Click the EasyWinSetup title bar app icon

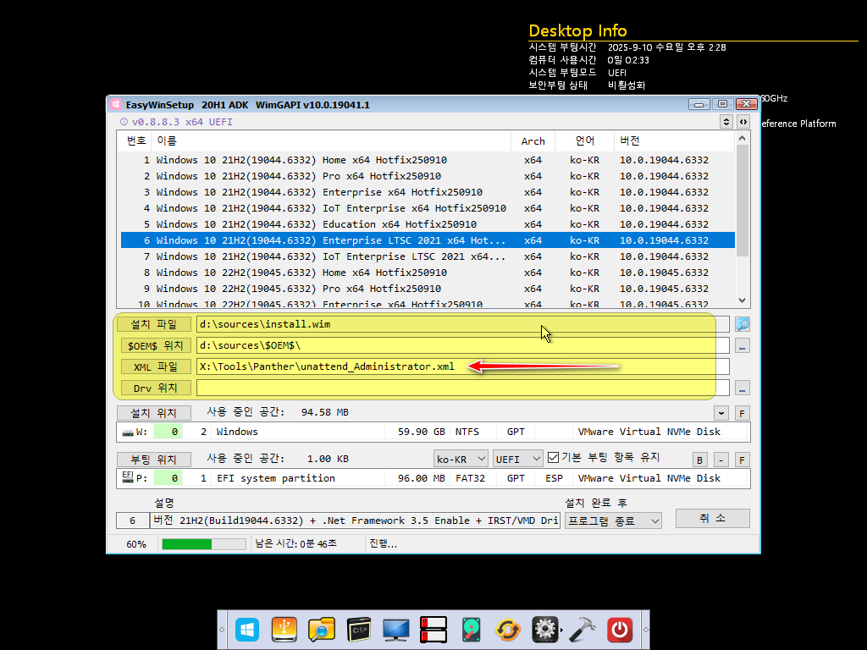(x=115, y=104)
